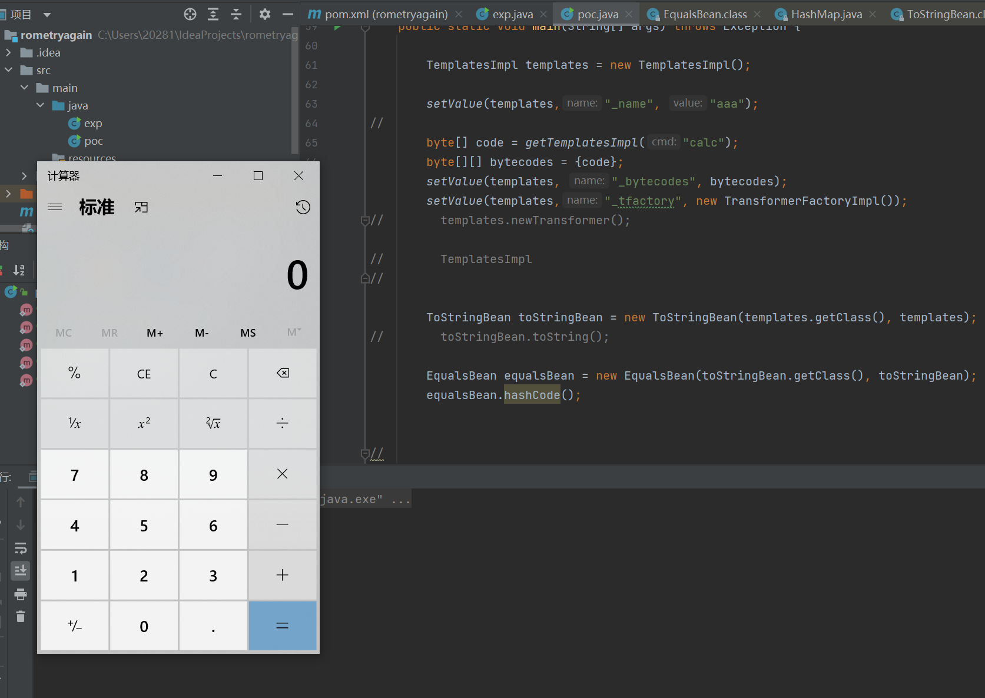Viewport: 985px width, 698px height.
Task: Close the poc.java tab
Action: tap(629, 14)
